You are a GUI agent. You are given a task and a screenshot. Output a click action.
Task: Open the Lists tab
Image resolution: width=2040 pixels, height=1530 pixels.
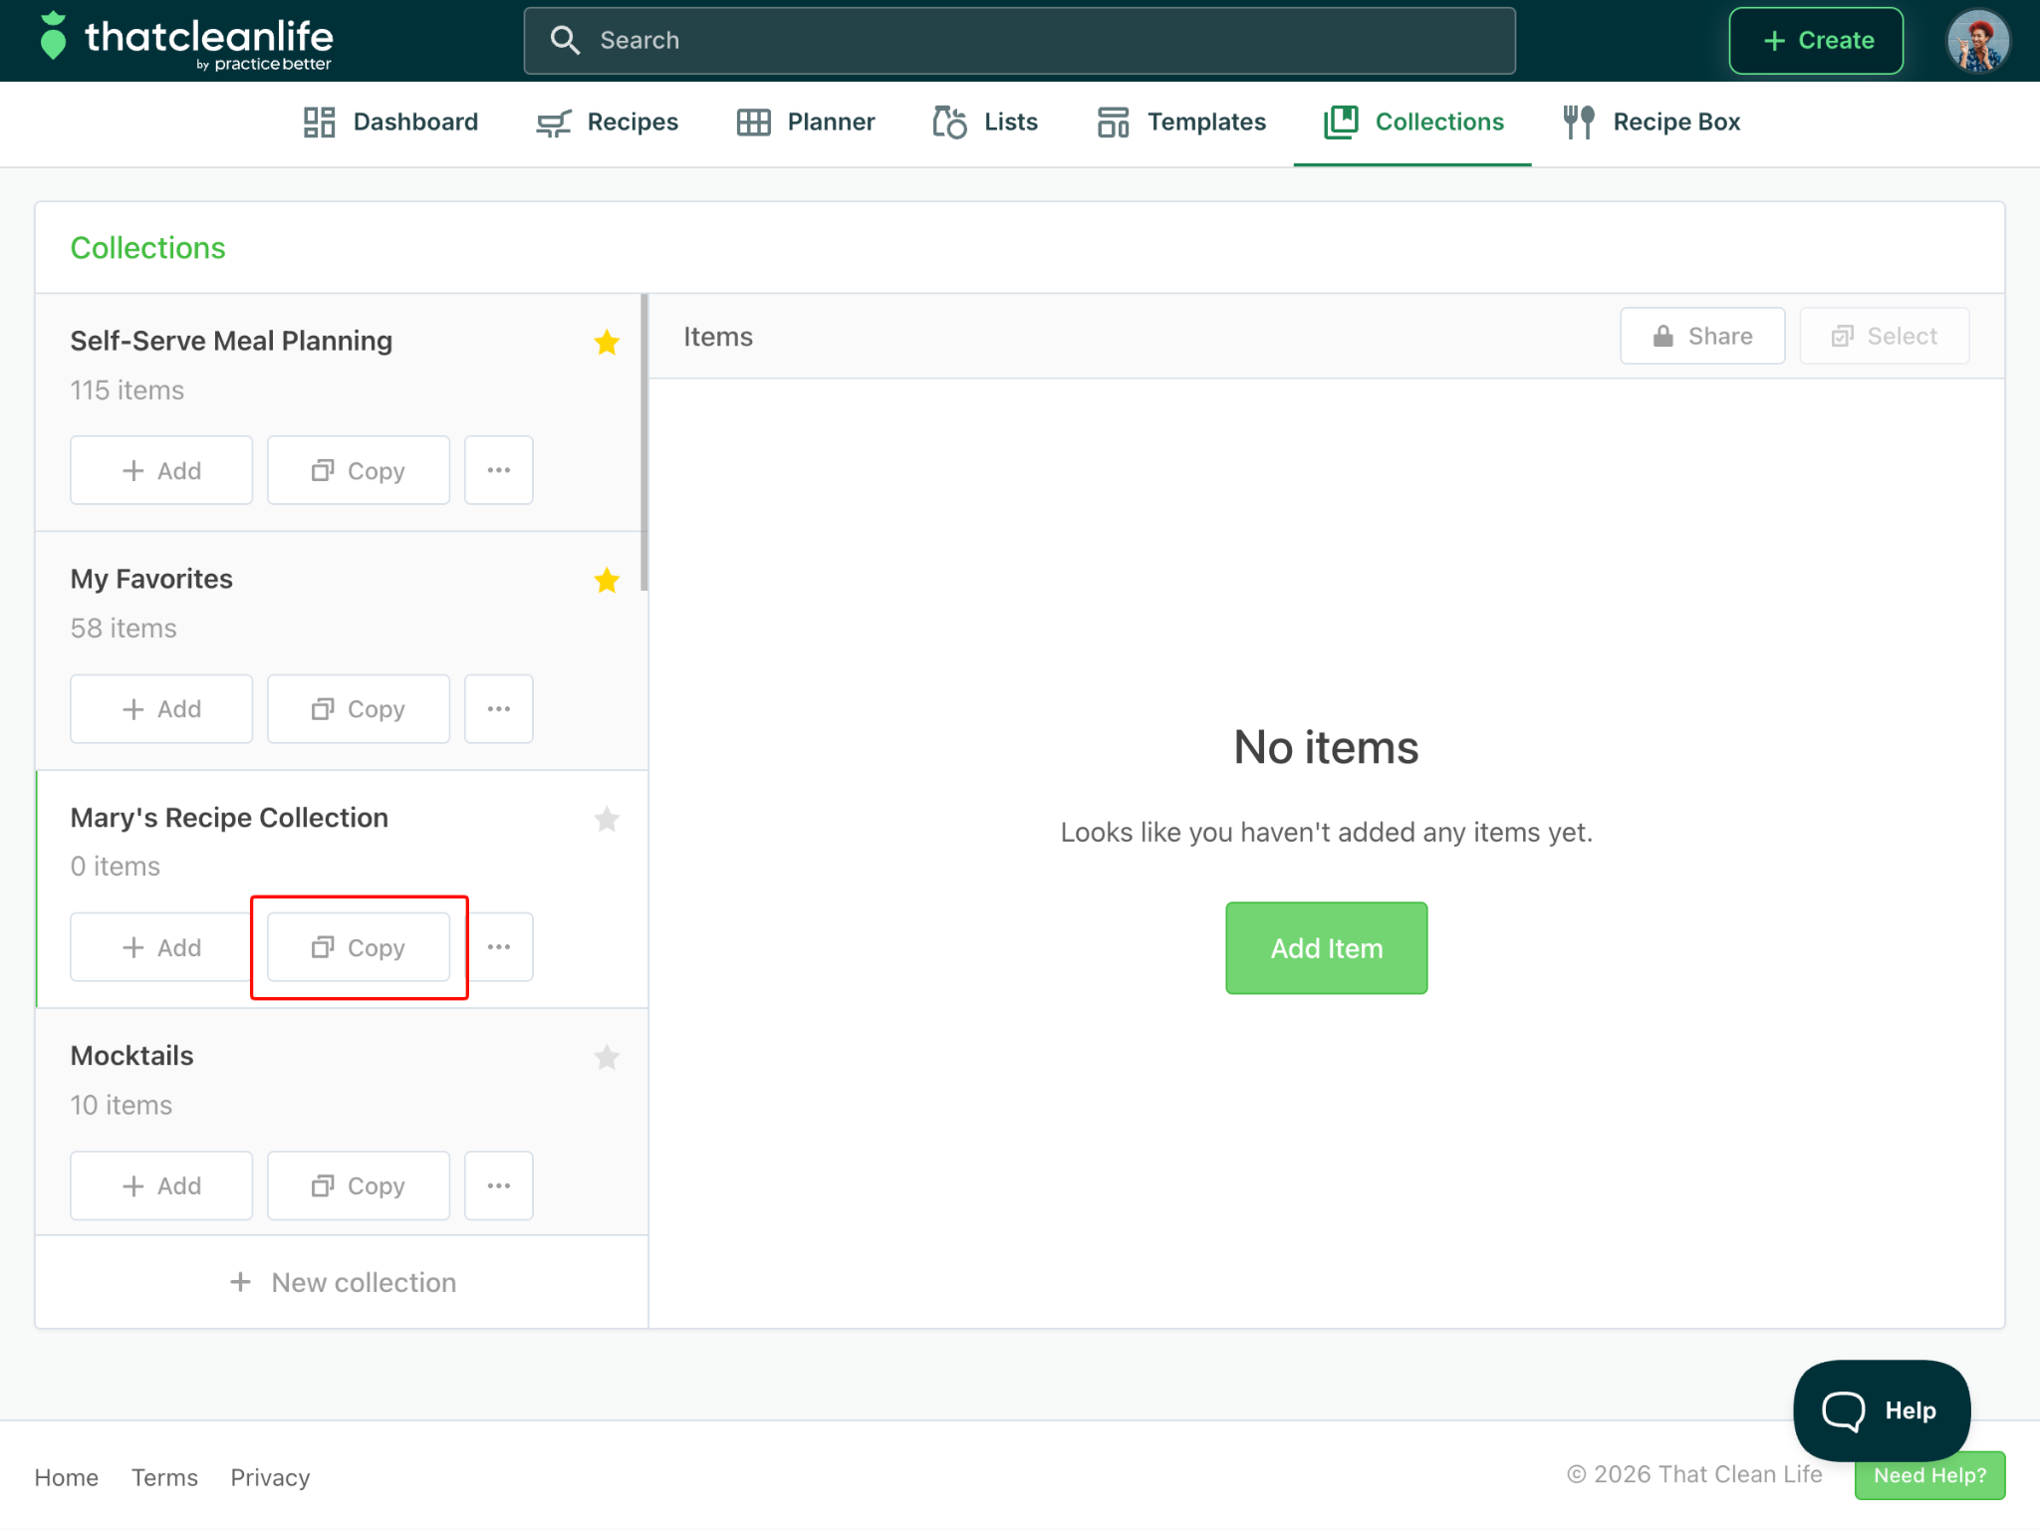pyautogui.click(x=985, y=122)
